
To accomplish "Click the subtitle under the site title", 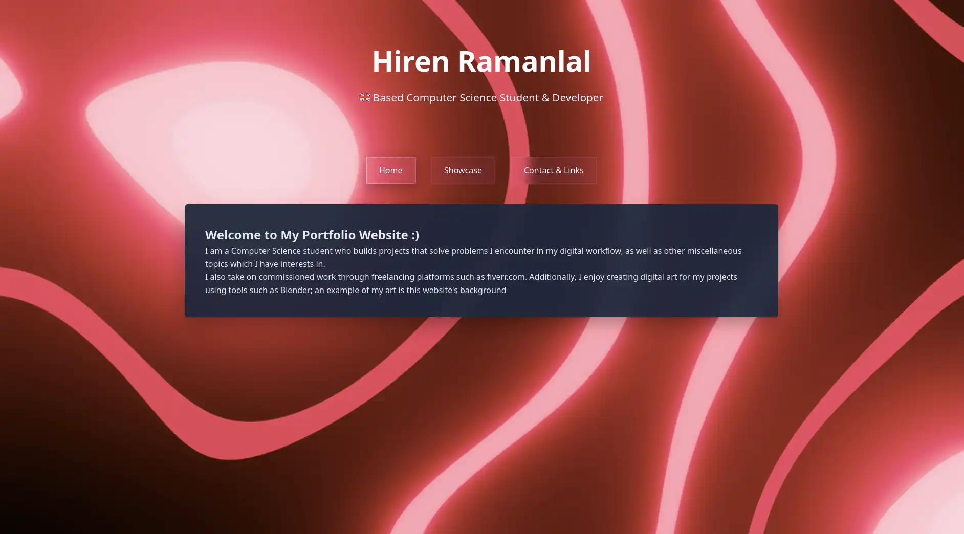I will tap(481, 97).
